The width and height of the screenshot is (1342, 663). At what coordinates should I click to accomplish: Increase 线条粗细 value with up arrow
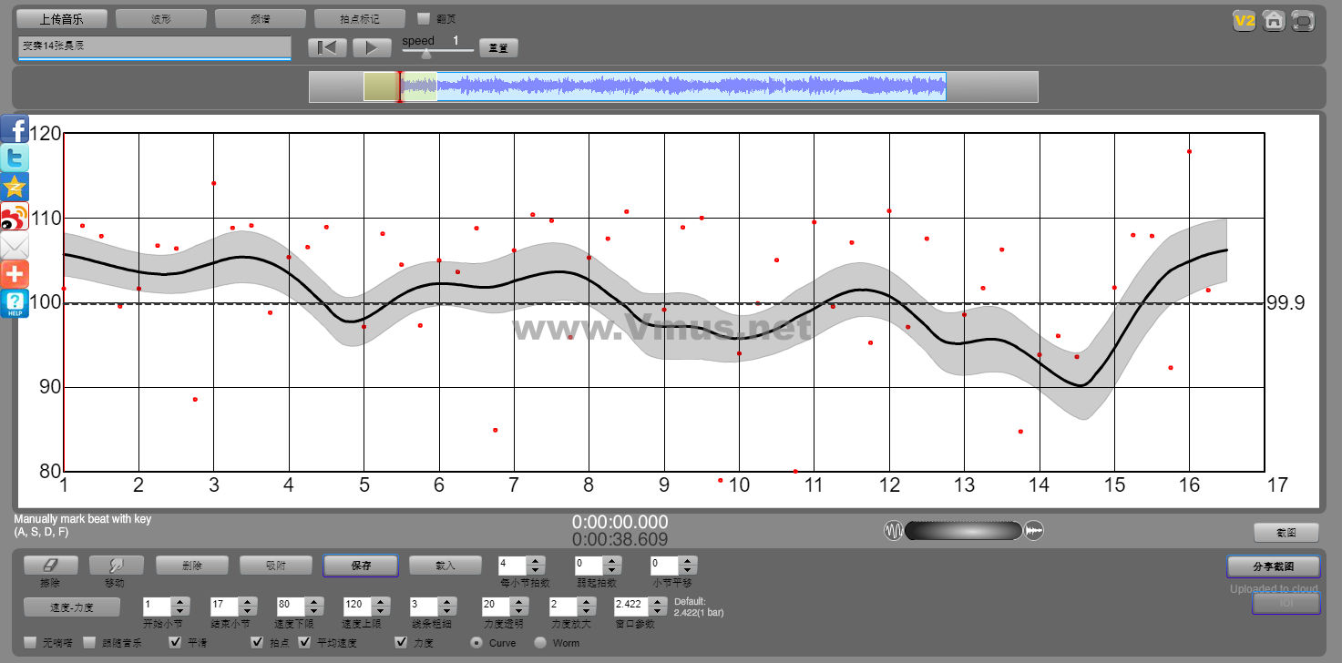tap(446, 601)
